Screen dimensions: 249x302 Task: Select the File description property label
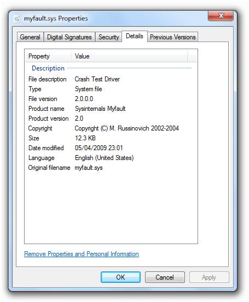point(47,79)
